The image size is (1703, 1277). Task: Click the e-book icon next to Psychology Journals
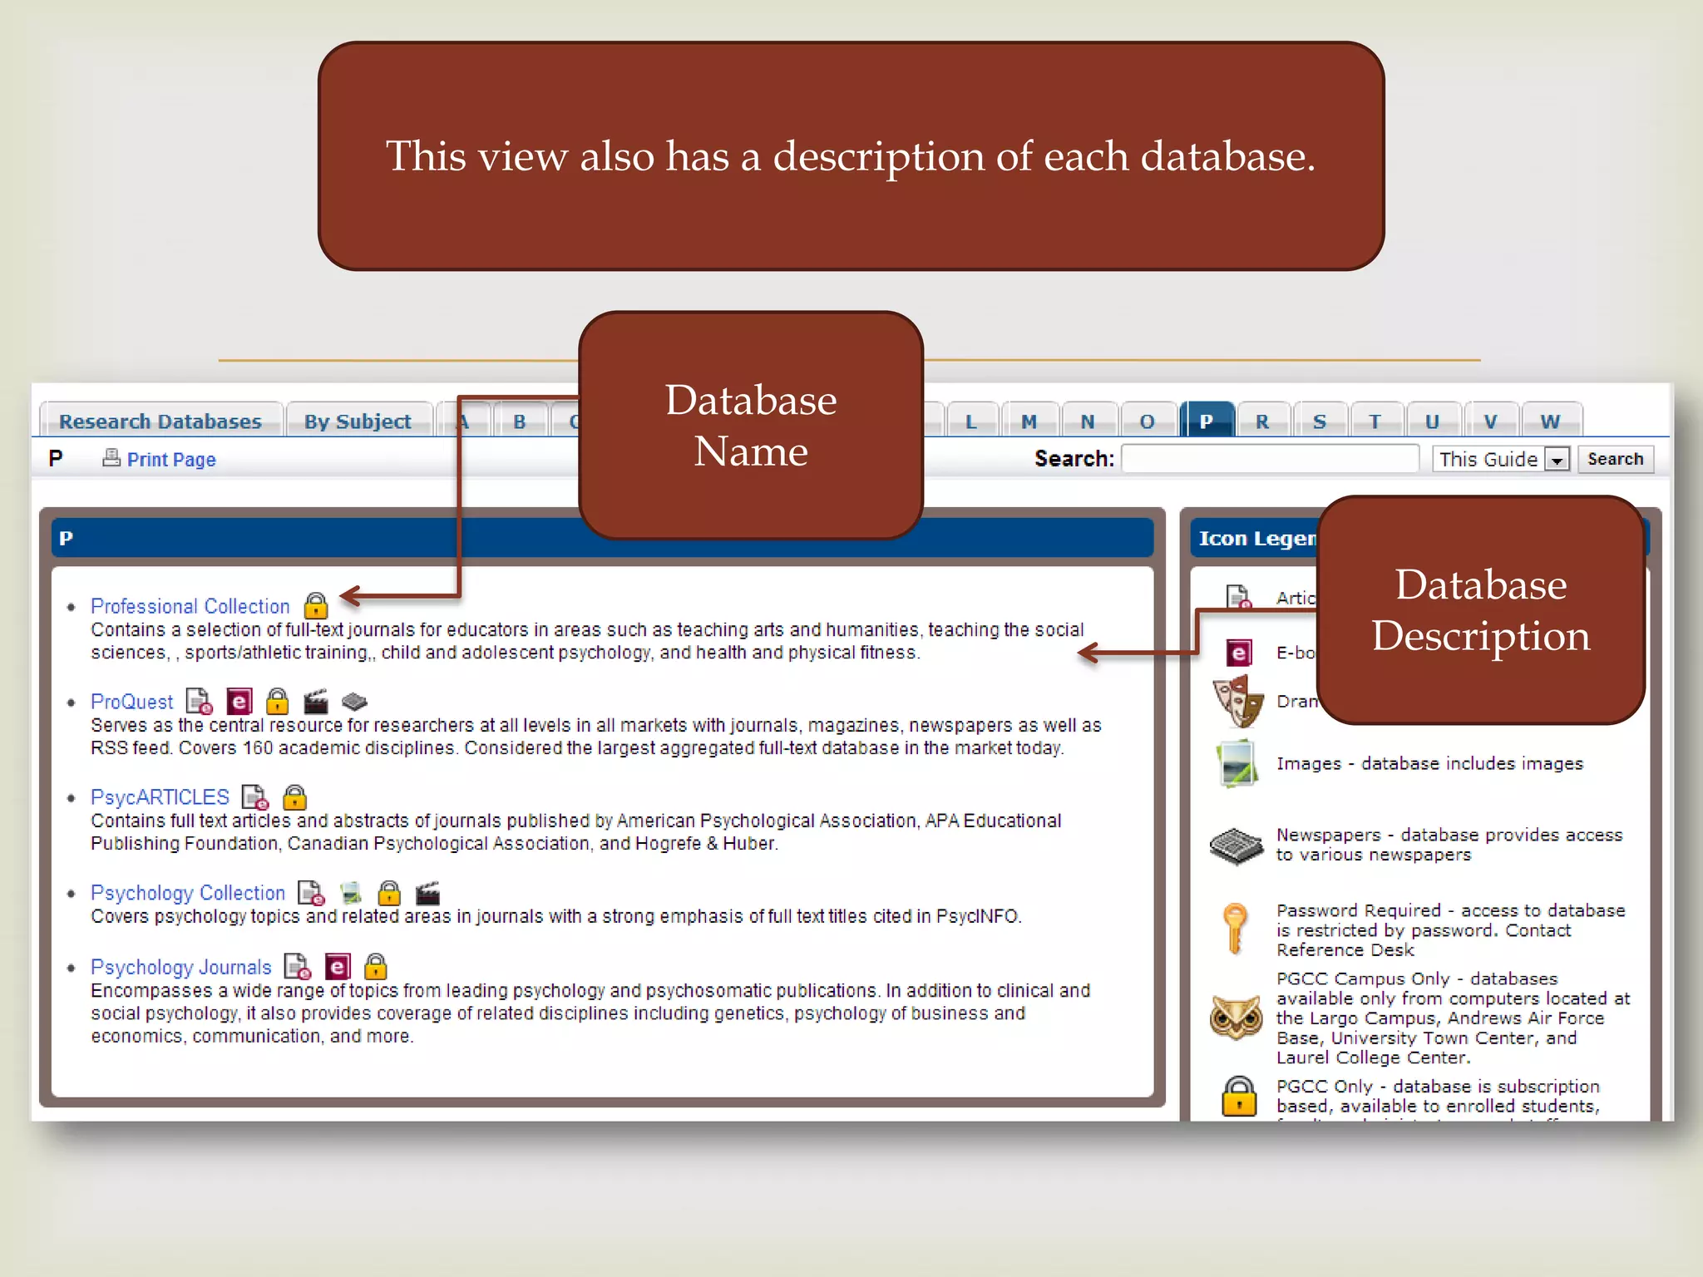338,967
